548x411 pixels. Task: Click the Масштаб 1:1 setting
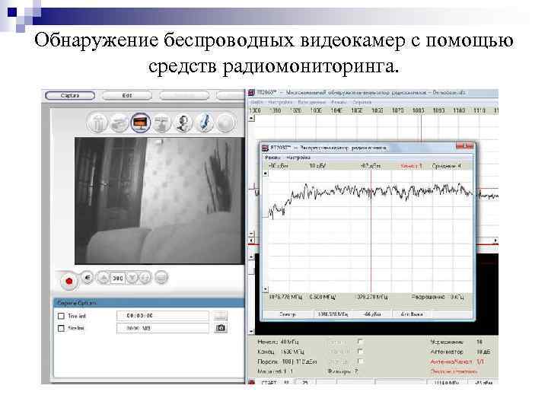click(275, 371)
